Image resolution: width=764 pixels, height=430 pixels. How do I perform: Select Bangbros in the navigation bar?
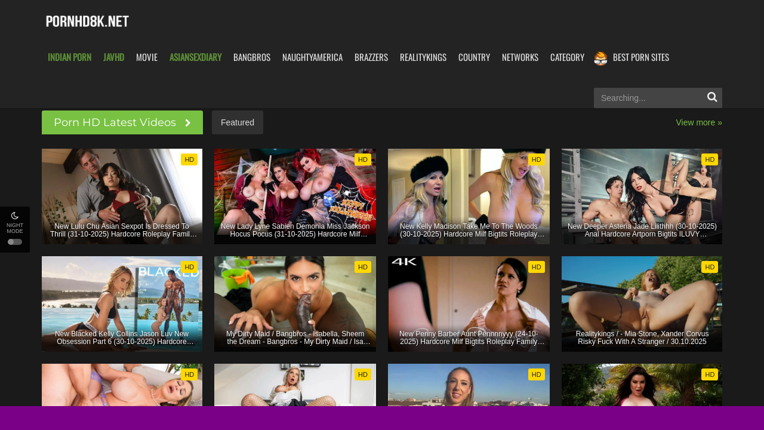click(252, 57)
